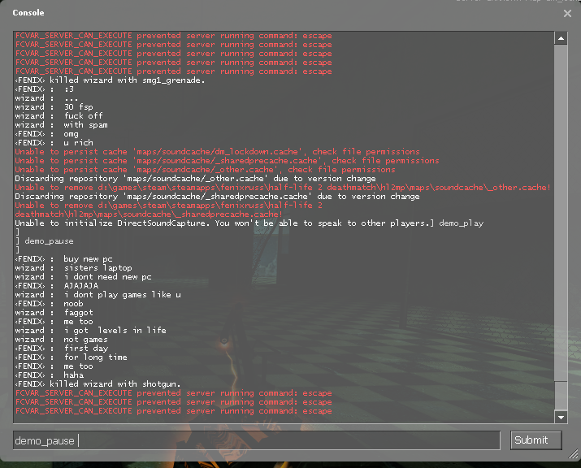The height and width of the screenshot is (468, 581).
Task: Select chat line 'buy new pc'
Action: [x=63, y=258]
